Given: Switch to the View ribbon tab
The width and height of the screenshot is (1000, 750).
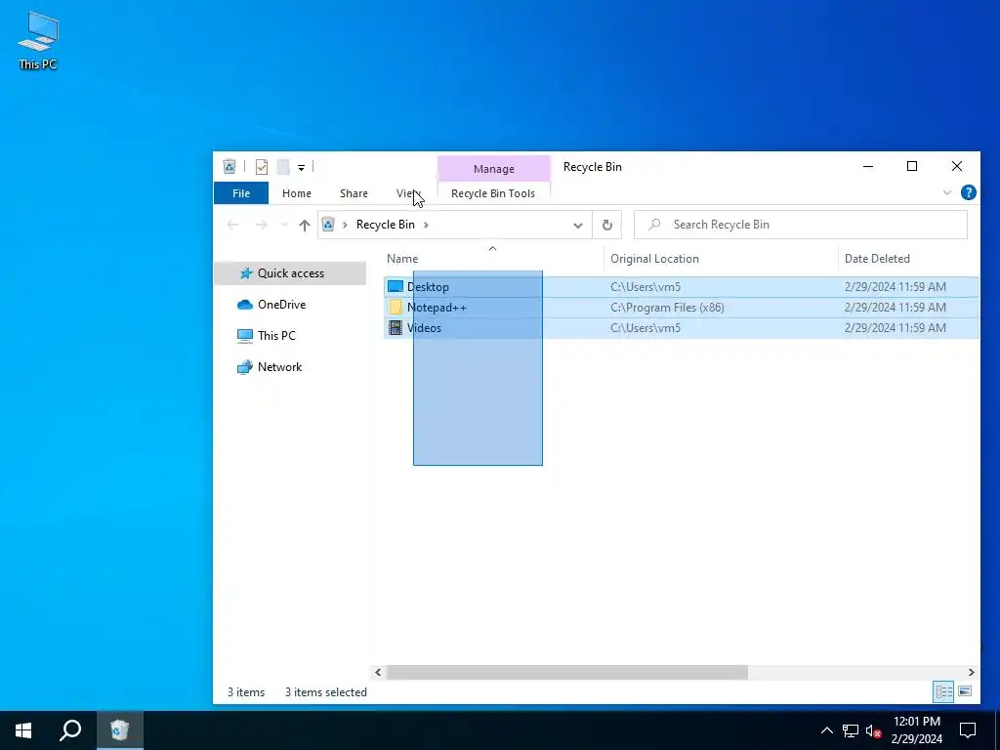Looking at the screenshot, I should (x=408, y=193).
